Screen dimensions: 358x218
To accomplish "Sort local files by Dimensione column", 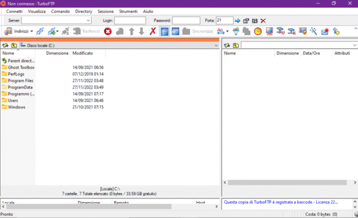I will (53, 53).
